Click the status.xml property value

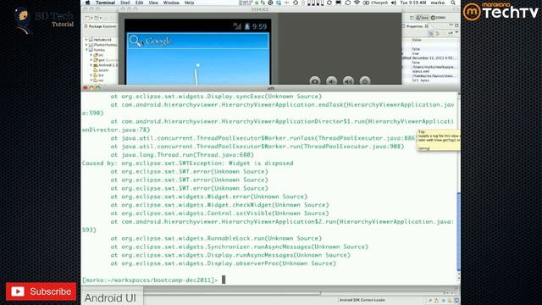coord(420,71)
